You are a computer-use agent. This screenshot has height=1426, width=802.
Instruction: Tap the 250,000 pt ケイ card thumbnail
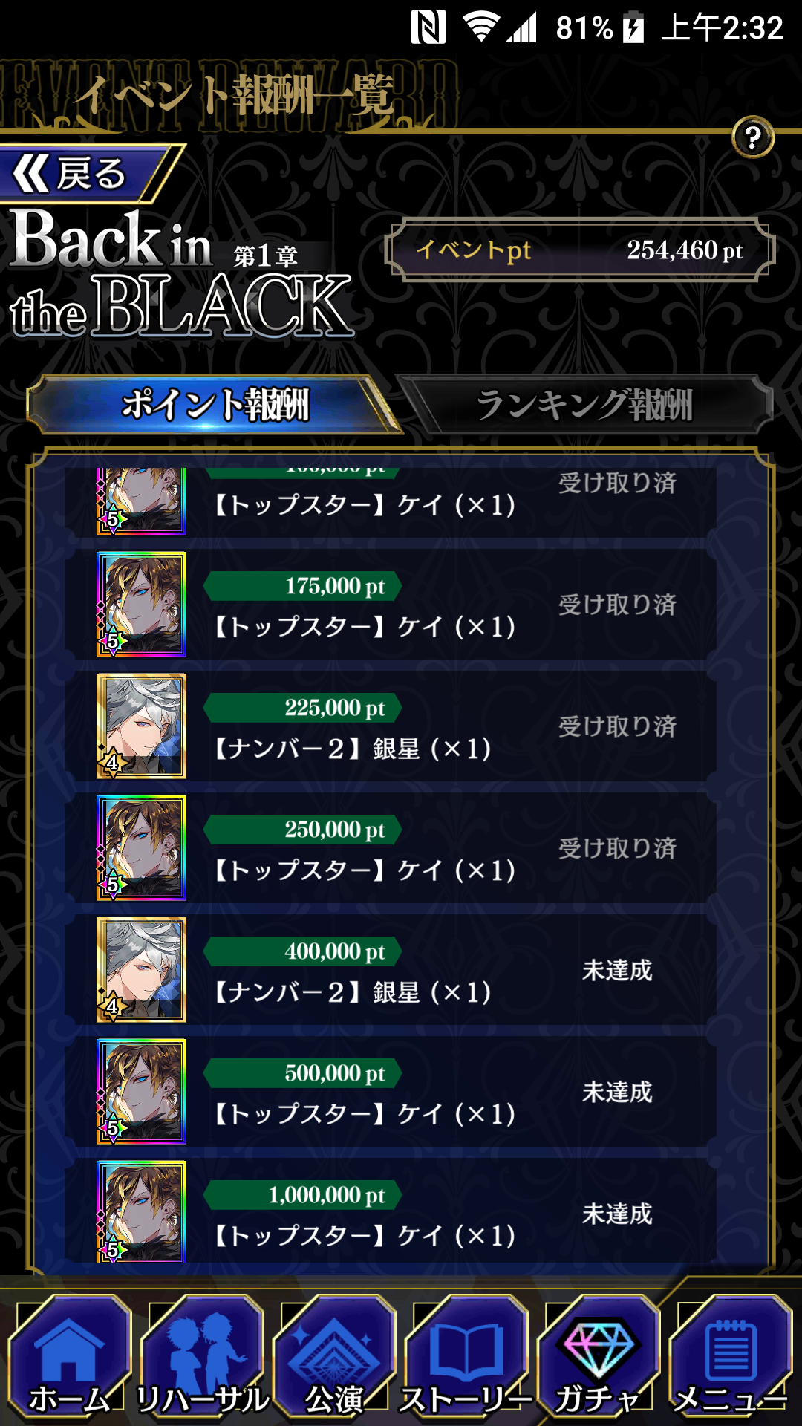coord(141,848)
